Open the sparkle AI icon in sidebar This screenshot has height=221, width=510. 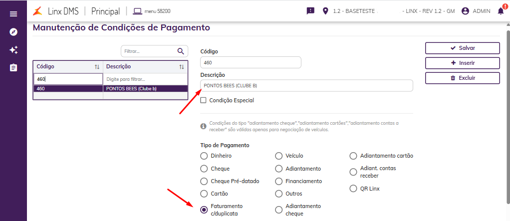coord(13,50)
